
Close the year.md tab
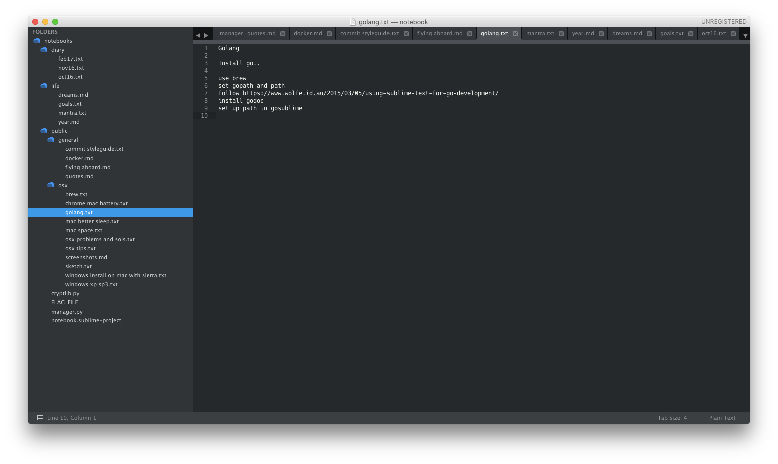601,34
